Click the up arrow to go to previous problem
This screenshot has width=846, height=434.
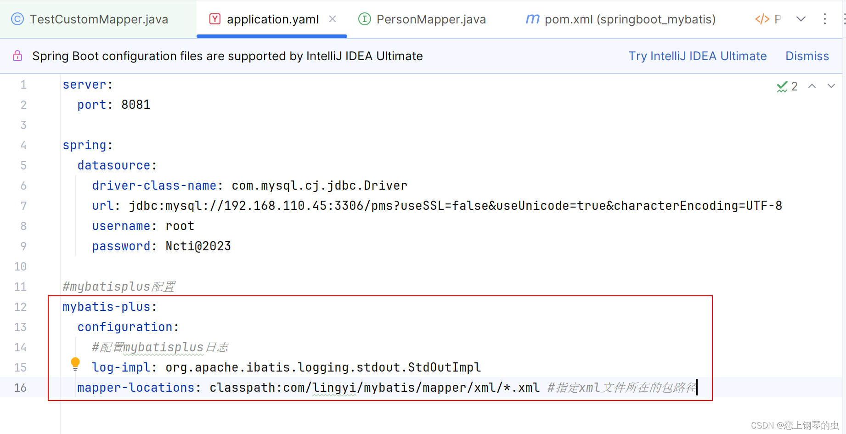[812, 86]
